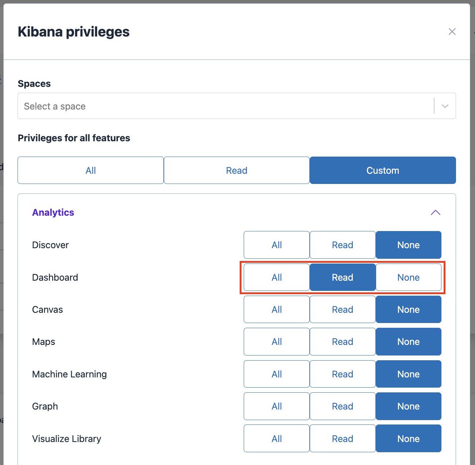This screenshot has width=475, height=465.
Task: Open the Spaces dropdown arrow
Action: 445,106
